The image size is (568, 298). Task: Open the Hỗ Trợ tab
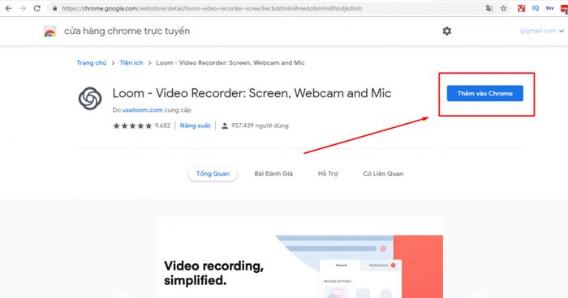coord(328,173)
